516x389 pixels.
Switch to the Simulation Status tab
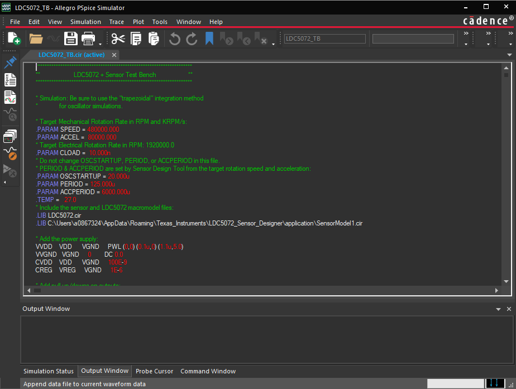48,371
